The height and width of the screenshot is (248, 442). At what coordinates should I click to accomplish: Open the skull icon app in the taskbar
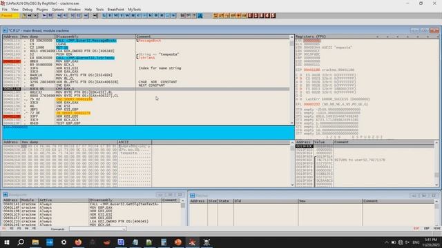(x=206, y=242)
